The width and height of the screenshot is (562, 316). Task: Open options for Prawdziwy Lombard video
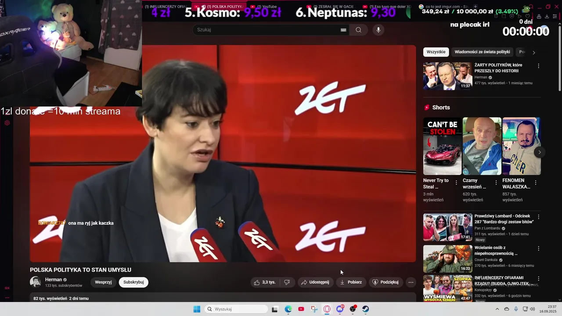tap(538, 217)
